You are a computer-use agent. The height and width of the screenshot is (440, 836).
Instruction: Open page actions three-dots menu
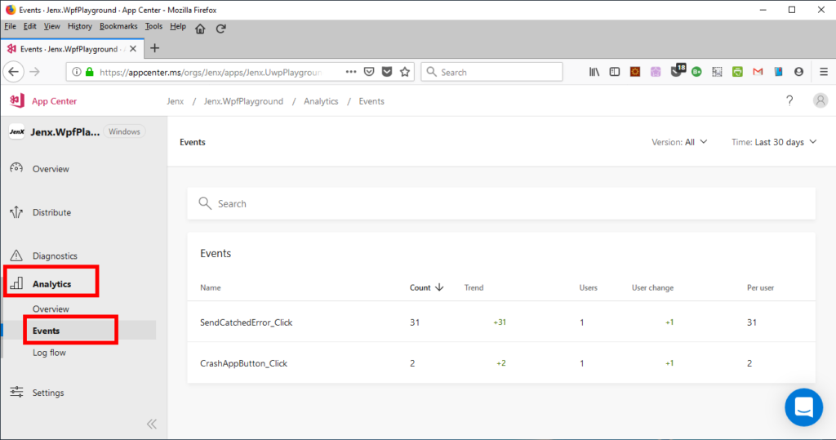pyautogui.click(x=351, y=72)
